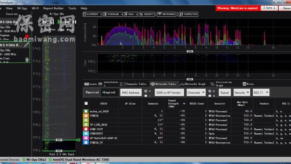Skip to end of recording
Screen dimensions: 291x164
(x=75, y=22)
